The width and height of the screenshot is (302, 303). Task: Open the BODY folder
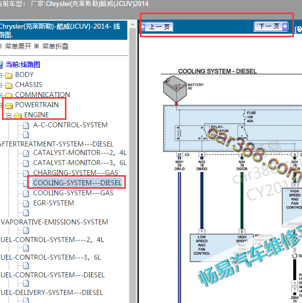coord(24,74)
